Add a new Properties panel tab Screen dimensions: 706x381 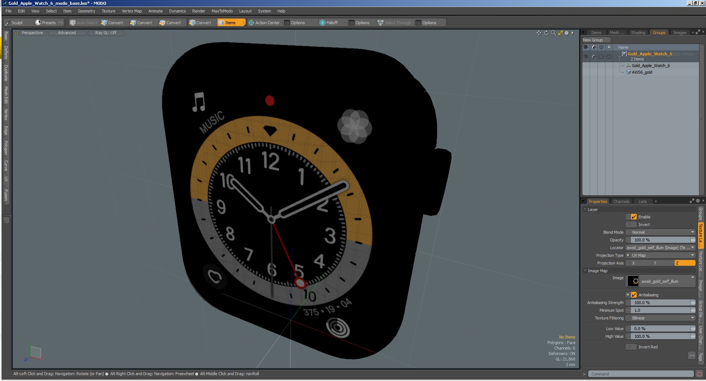(656, 201)
